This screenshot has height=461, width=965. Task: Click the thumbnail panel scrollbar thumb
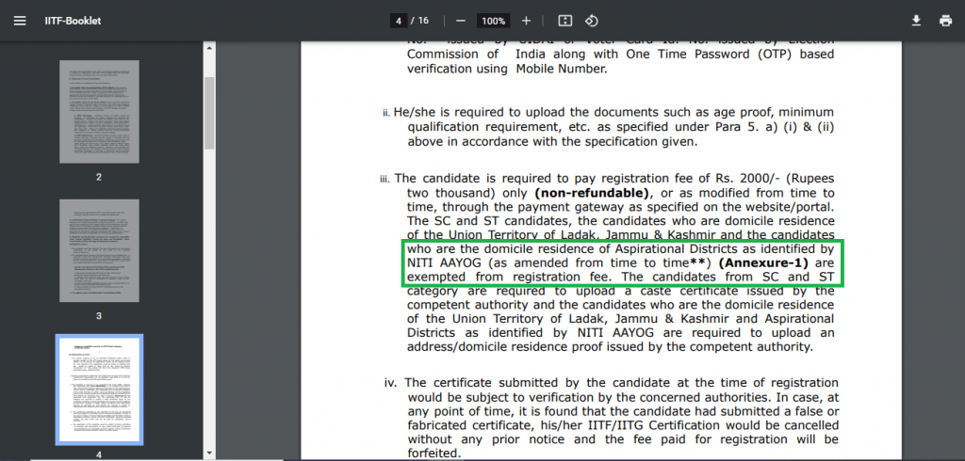coord(209,113)
